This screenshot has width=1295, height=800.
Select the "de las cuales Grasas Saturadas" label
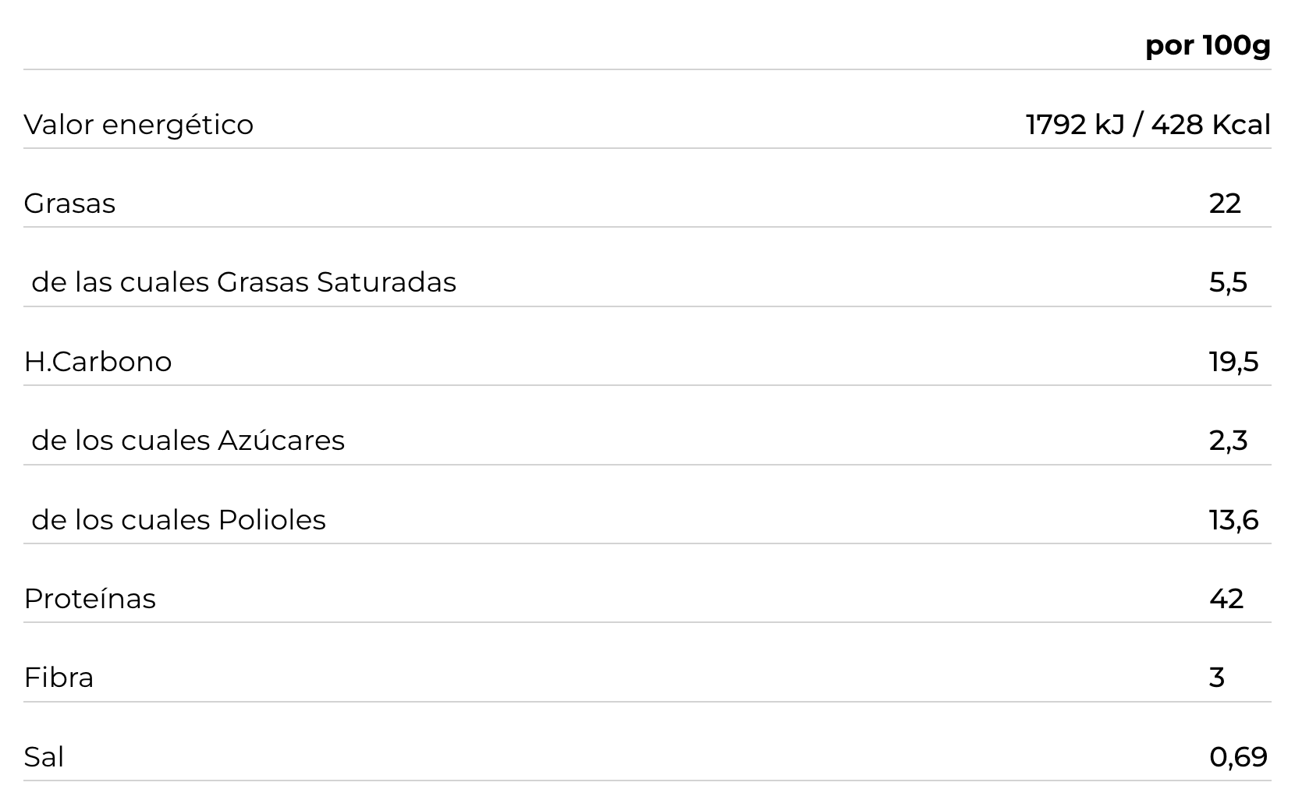point(243,282)
